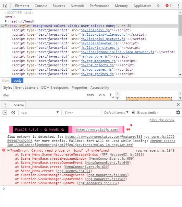Open the pixi.js:27682 source link
This screenshot has height=207, width=182.
click(x=162, y=120)
